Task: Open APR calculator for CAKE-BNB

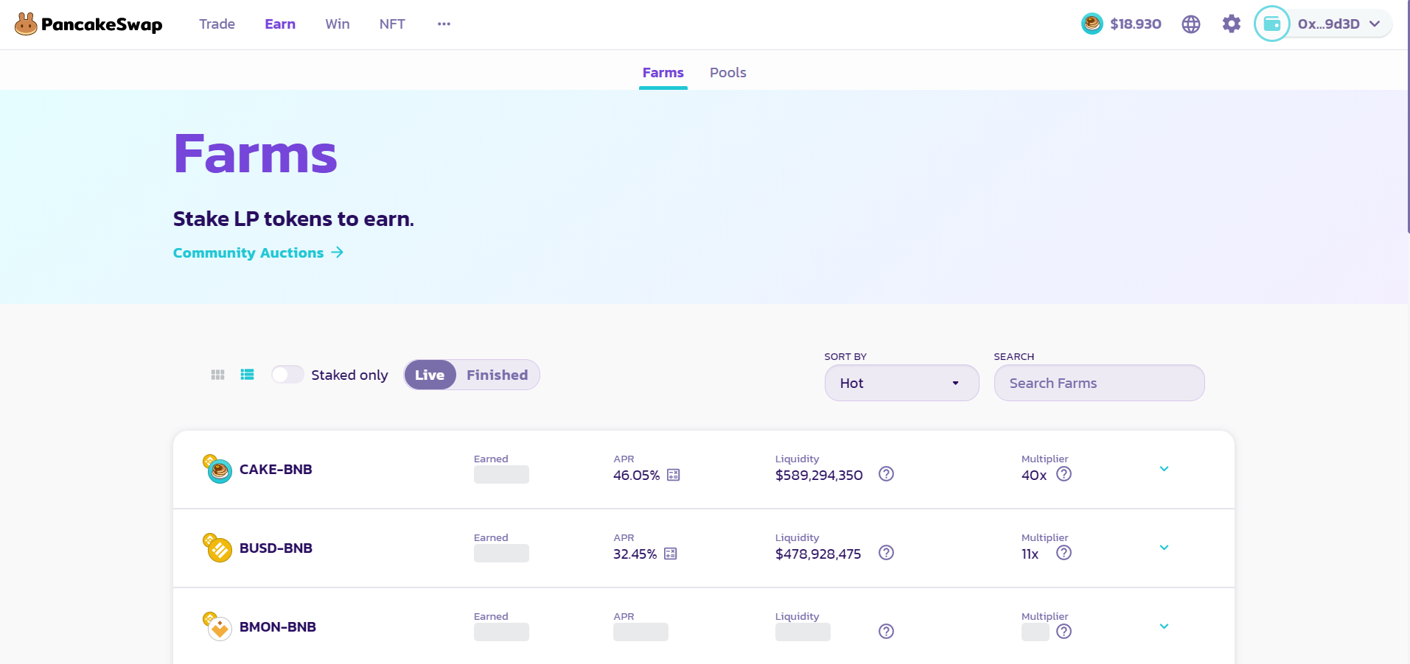Action: point(674,475)
